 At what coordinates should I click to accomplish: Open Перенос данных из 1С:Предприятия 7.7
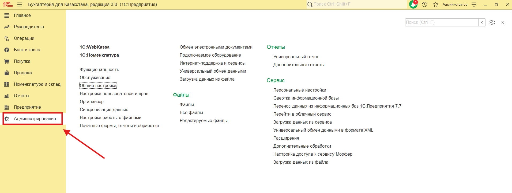pos(337,106)
